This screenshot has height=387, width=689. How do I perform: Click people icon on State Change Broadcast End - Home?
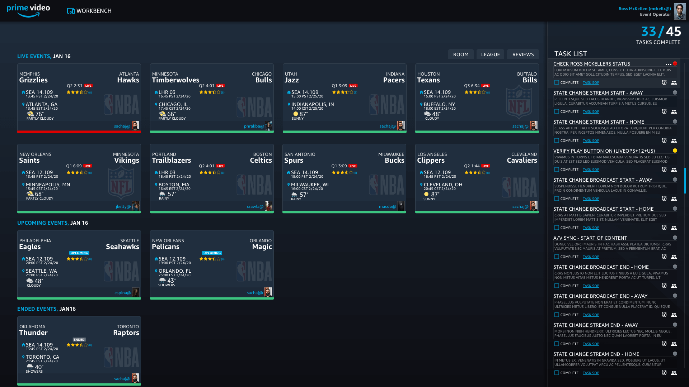(674, 286)
